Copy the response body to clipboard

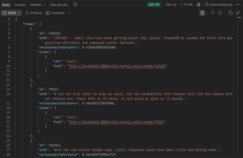[231, 13]
